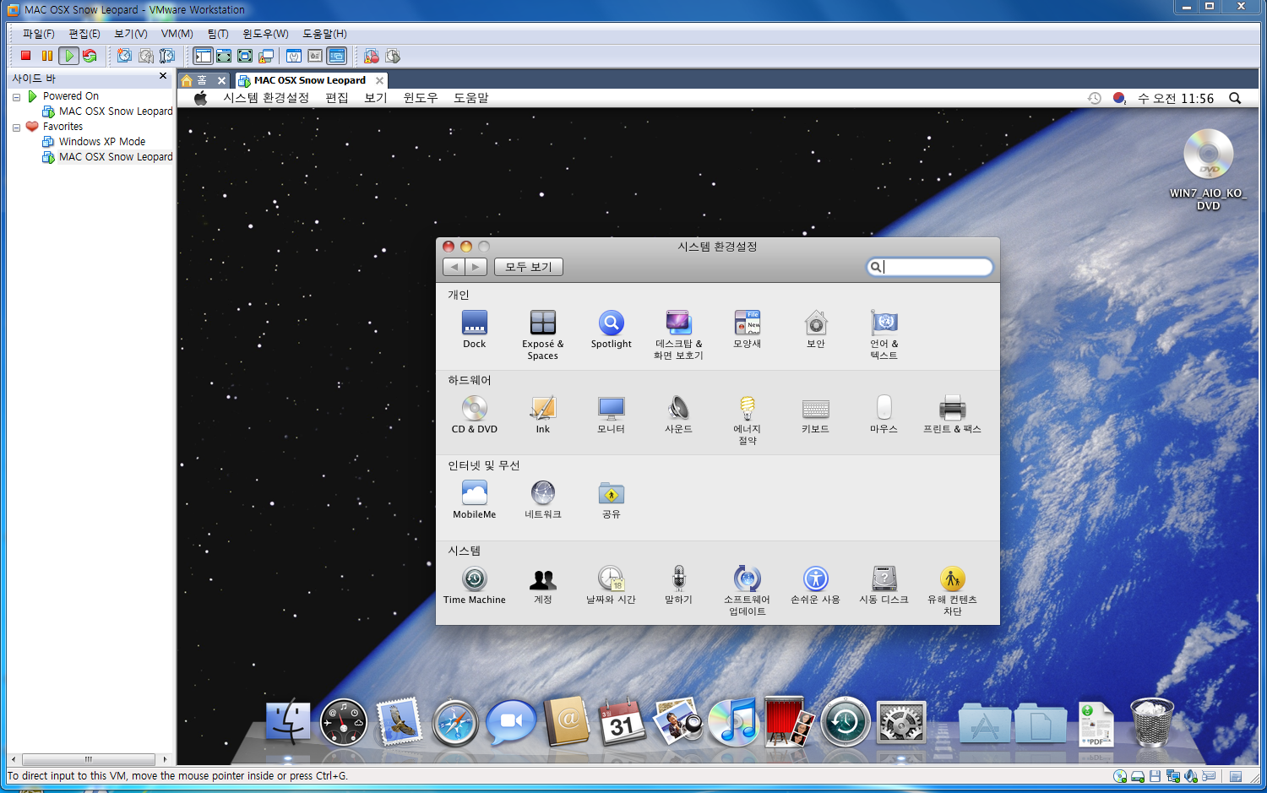The image size is (1267, 793).
Task: Open the 키보드 keyboard pane
Action: point(815,415)
